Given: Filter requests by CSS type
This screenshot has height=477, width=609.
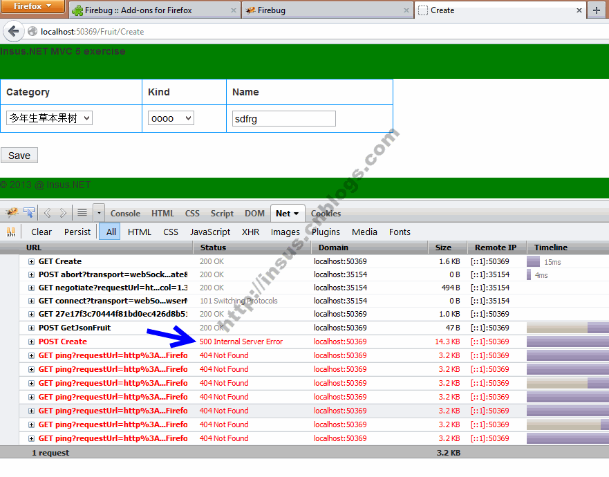Looking at the screenshot, I should (171, 232).
